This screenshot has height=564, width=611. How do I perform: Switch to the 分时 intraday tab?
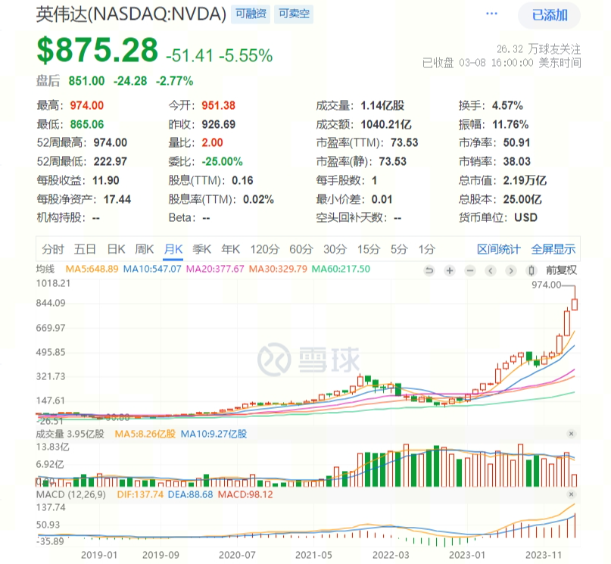click(x=52, y=249)
